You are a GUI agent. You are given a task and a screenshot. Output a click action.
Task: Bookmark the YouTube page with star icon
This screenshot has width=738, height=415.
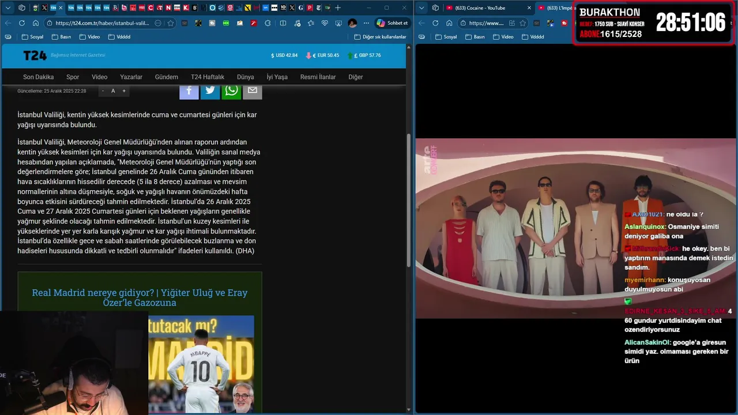523,23
